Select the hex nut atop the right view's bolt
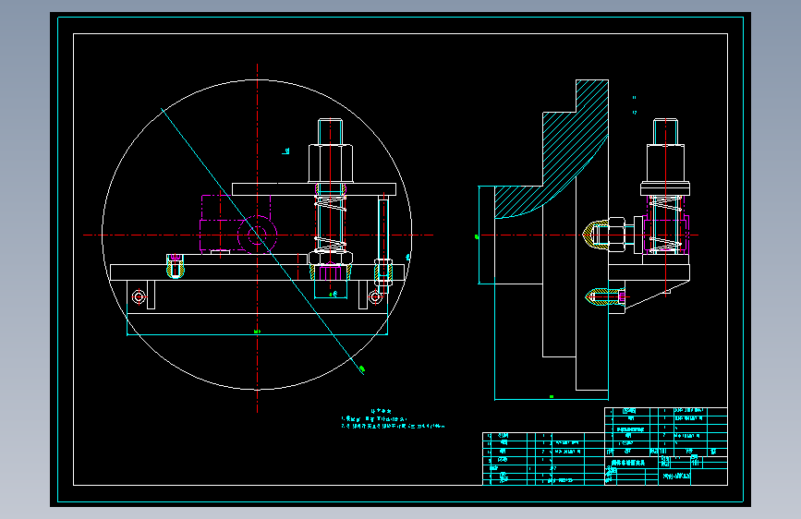This screenshot has width=801, height=519. [665, 163]
